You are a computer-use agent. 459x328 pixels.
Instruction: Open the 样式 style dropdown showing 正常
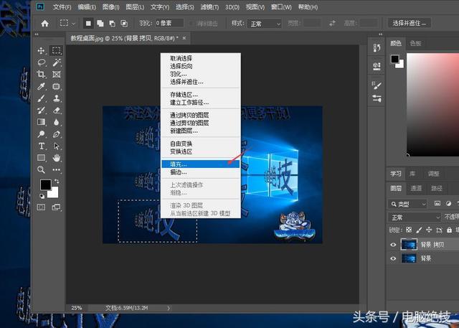click(265, 24)
